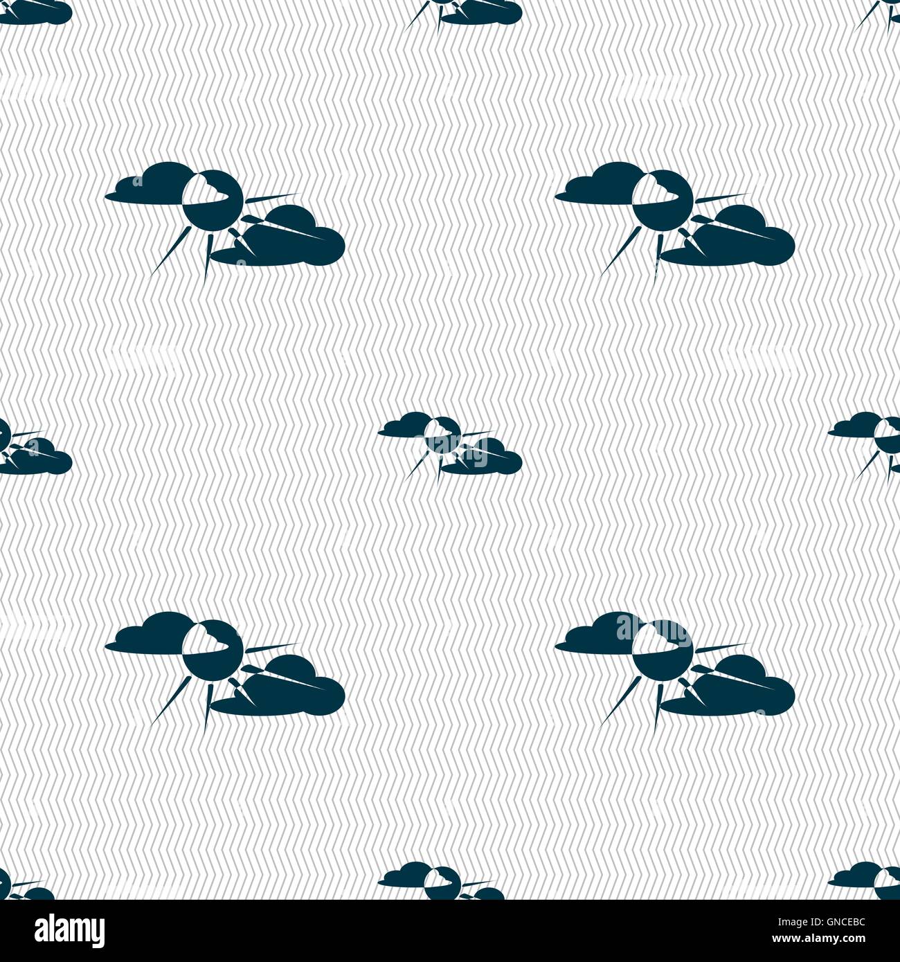Select the cropped weather icon on the right edge

point(864,446)
